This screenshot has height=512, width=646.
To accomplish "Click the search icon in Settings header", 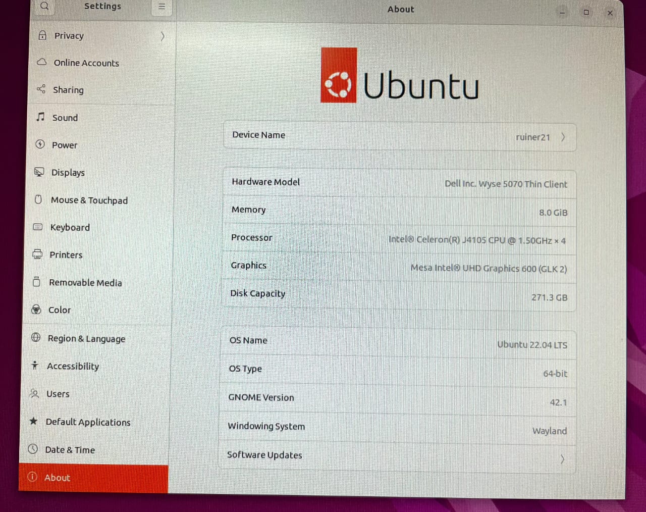I will pyautogui.click(x=45, y=6).
